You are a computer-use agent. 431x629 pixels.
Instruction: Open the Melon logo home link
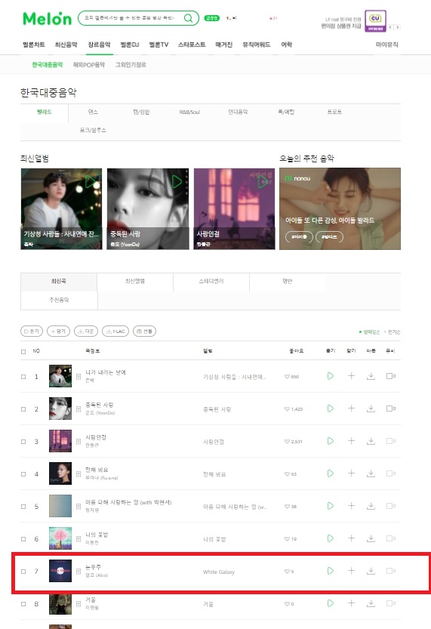(x=48, y=18)
